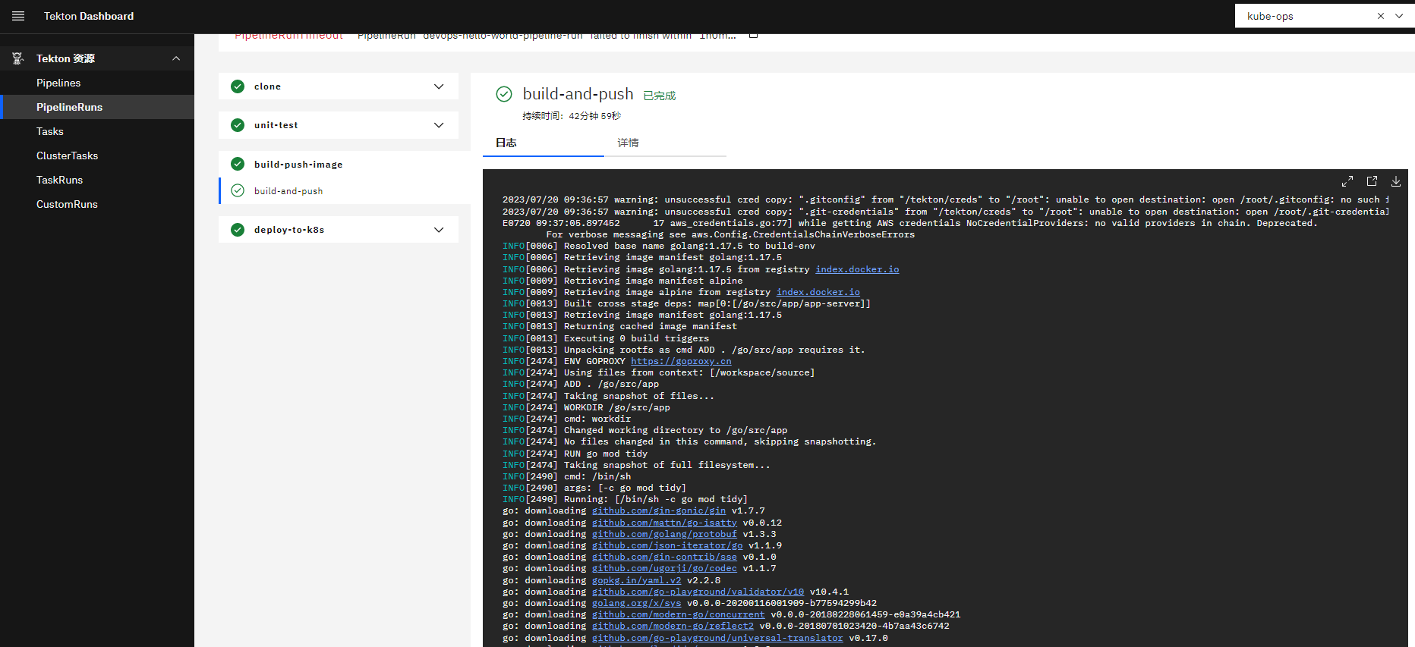Open PipelineRuns in sidebar

point(97,107)
